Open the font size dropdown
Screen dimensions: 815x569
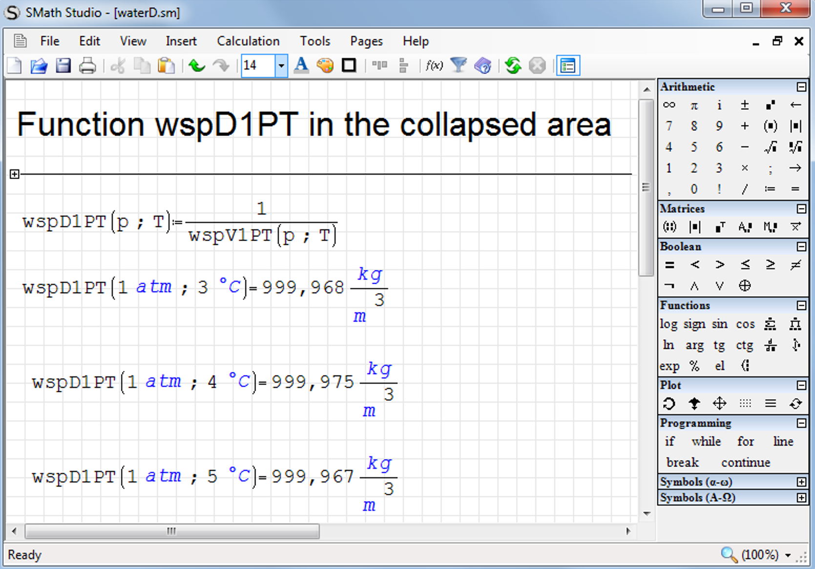point(281,65)
